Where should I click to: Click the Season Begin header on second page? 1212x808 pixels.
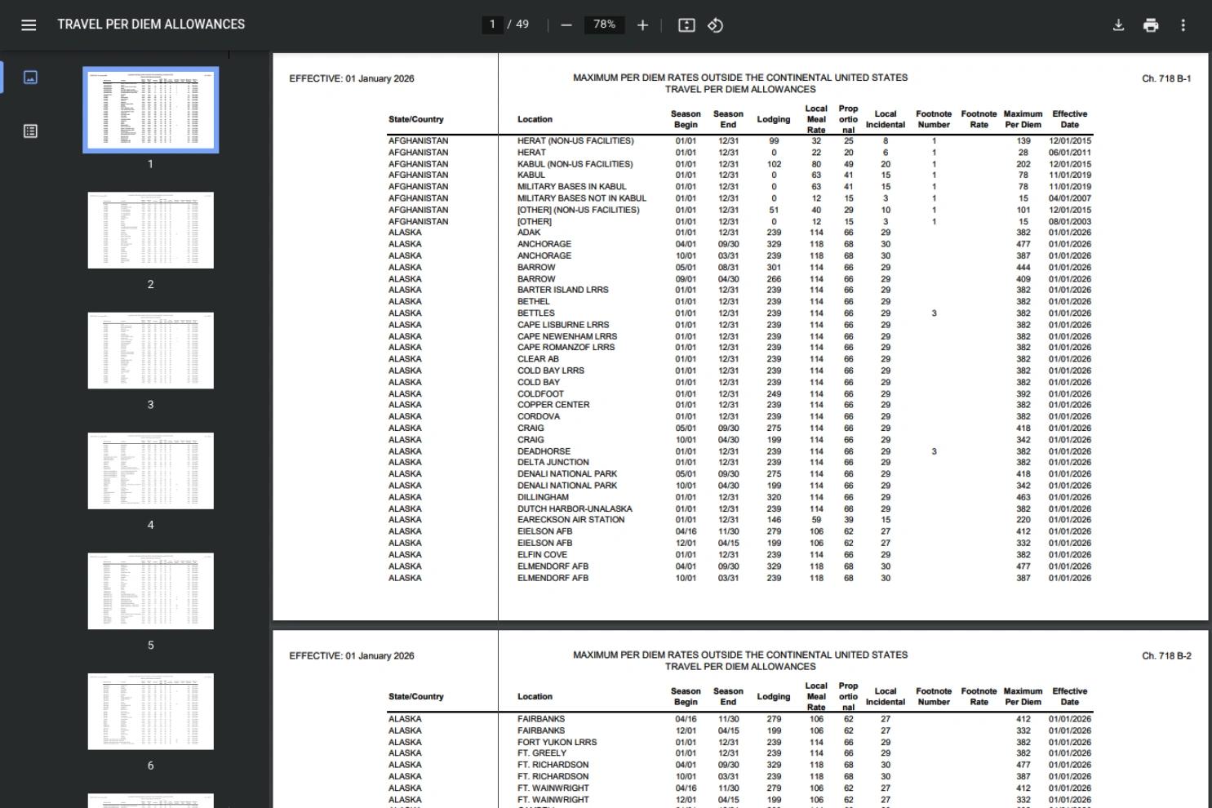coord(686,697)
